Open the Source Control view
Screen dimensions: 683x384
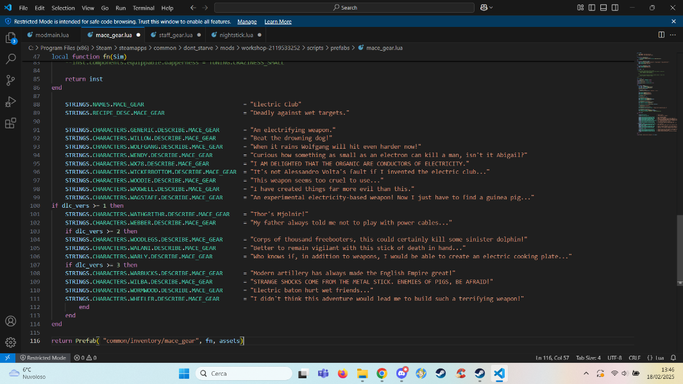[10, 81]
